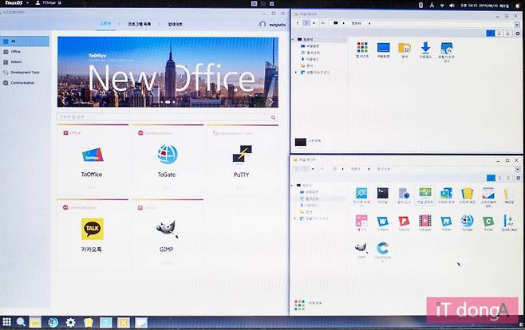
Task: Open the desktop folder in upper file manager
Action: click(383, 49)
